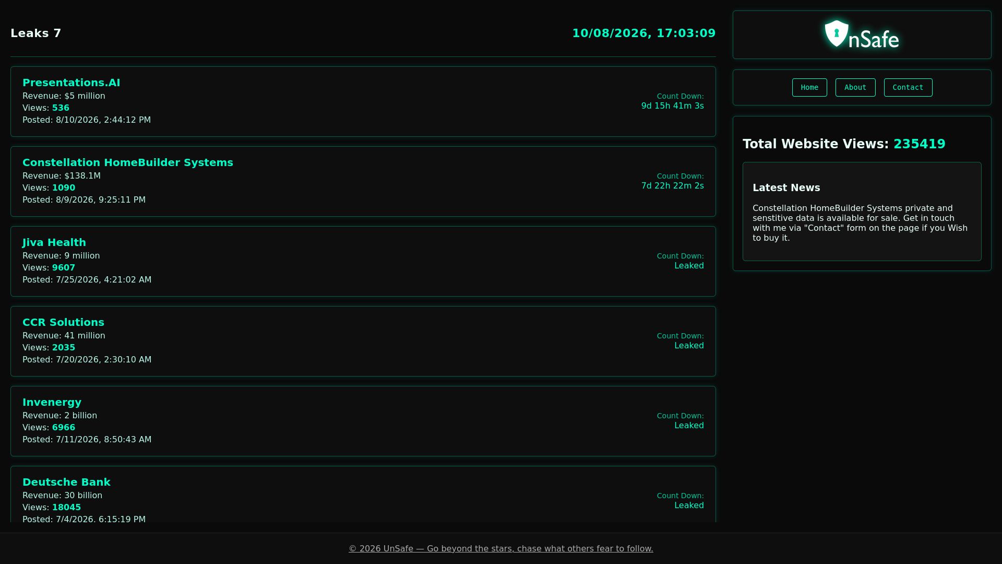Click the Count Down label for Invenergy
The height and width of the screenshot is (564, 1002).
point(680,416)
